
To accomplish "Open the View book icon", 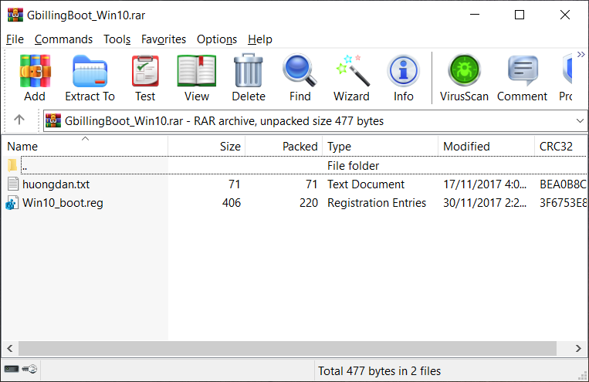I will [196, 71].
